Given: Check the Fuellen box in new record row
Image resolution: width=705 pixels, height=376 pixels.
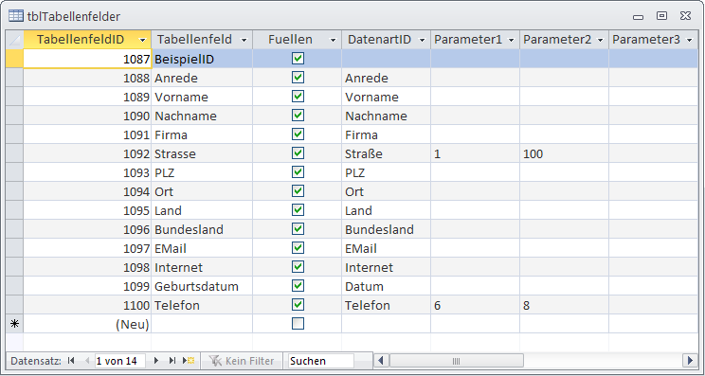Looking at the screenshot, I should [298, 324].
